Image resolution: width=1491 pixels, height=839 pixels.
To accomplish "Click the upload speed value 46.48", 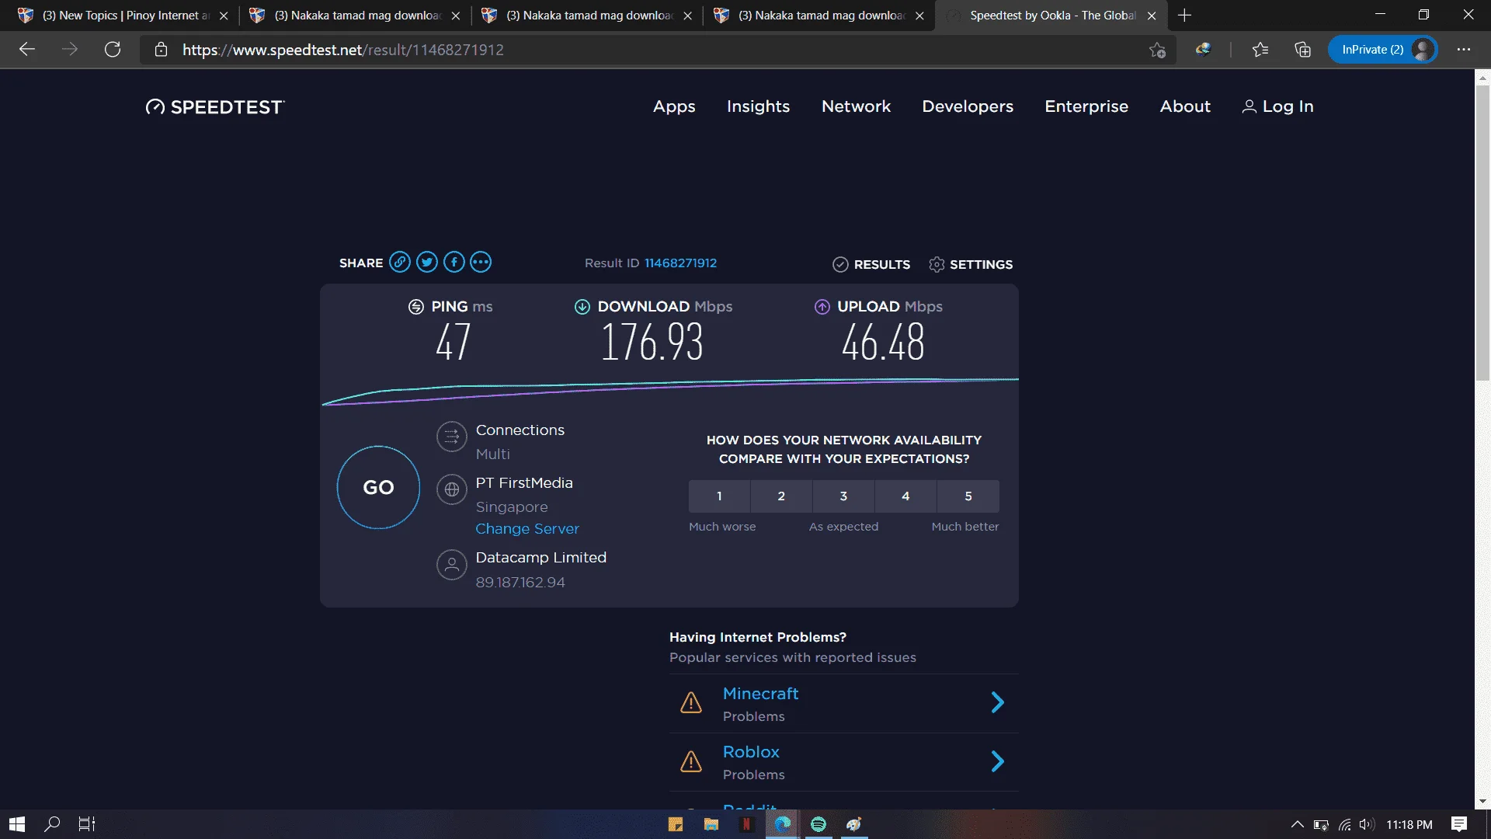I will 883,343.
